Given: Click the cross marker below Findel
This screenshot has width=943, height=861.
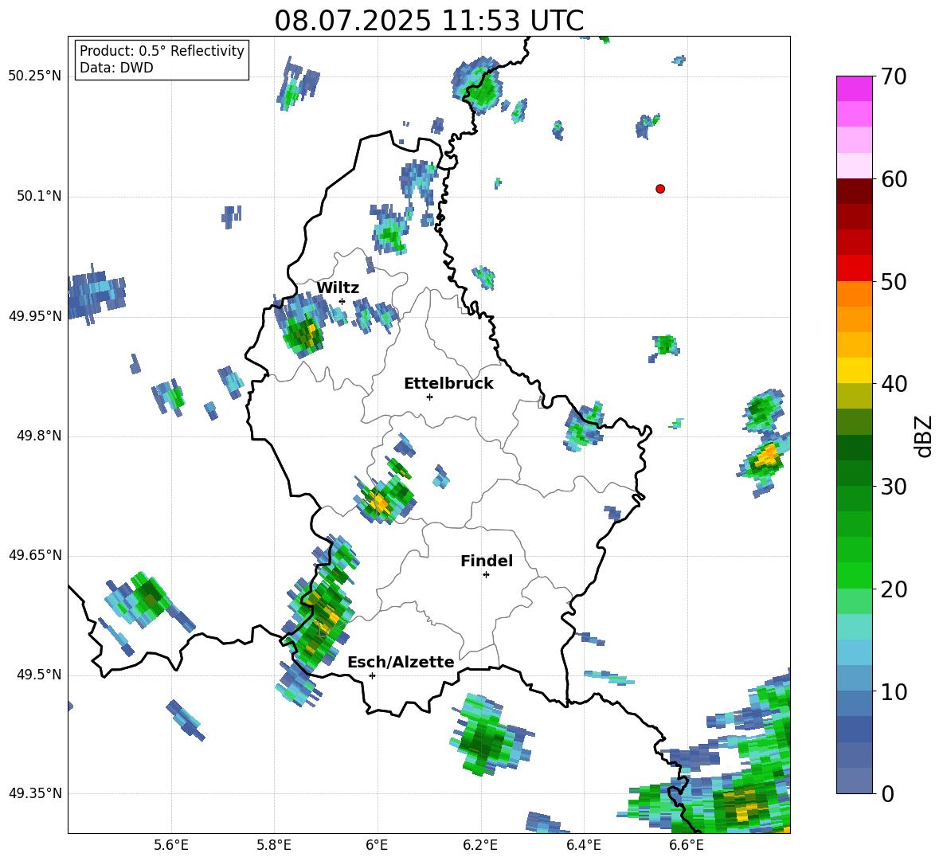Looking at the screenshot, I should pos(486,575).
